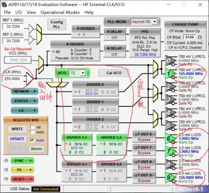Open the PFD settings block
This screenshot has height=193, width=209.
pyautogui.click(x=145, y=43)
